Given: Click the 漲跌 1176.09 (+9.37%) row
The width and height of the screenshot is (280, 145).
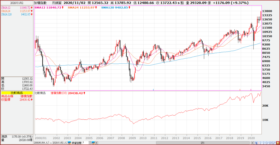Looking at the screenshot, I should pyautogui.click(x=17, y=137).
